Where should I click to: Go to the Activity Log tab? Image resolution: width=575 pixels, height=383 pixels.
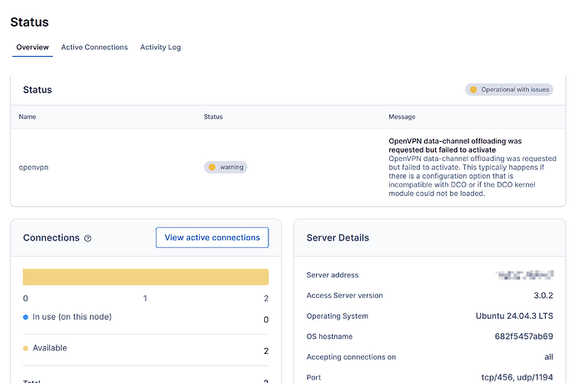pyautogui.click(x=160, y=48)
